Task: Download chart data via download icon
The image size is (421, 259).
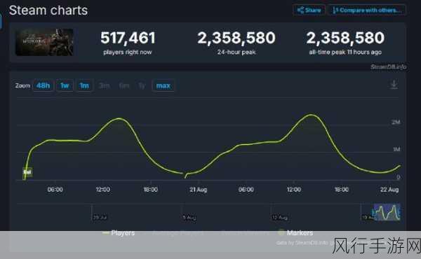Action: [x=394, y=85]
